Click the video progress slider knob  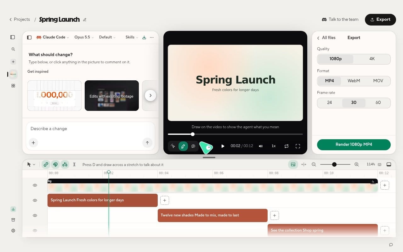(x=193, y=134)
